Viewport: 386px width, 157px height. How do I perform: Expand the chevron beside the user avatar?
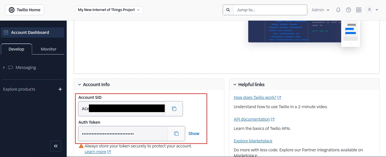(377, 10)
